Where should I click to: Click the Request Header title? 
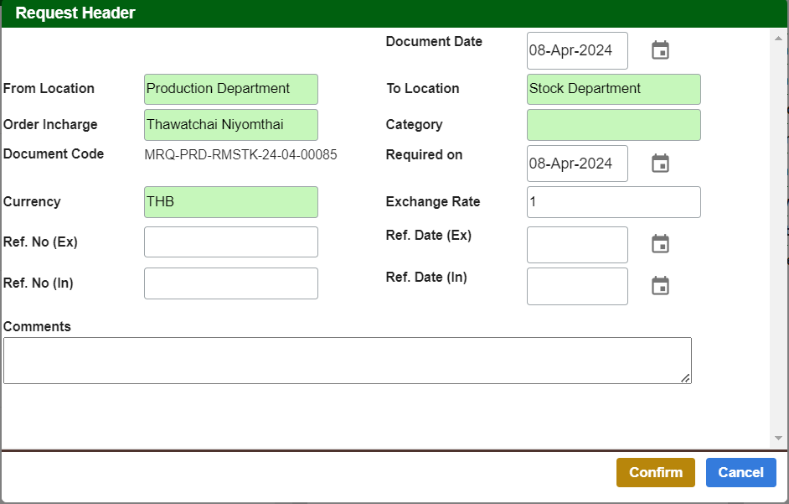75,13
